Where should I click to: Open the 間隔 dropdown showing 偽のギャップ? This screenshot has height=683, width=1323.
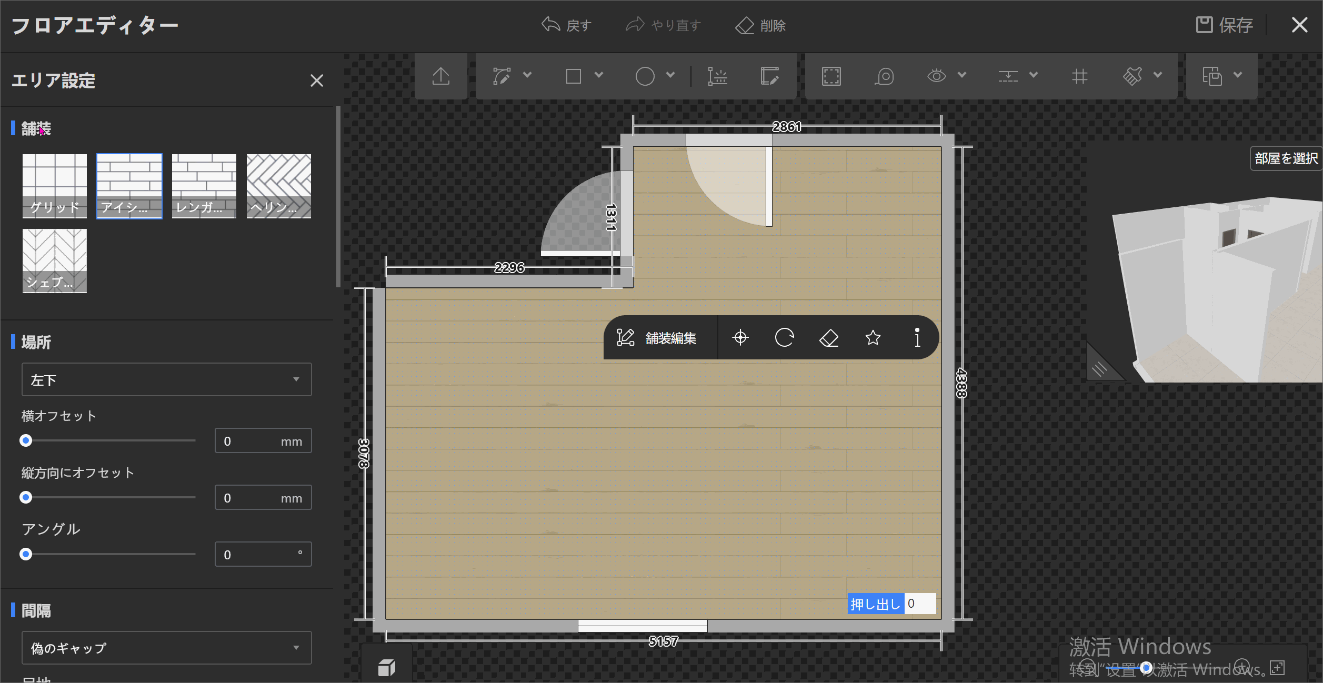coord(166,648)
